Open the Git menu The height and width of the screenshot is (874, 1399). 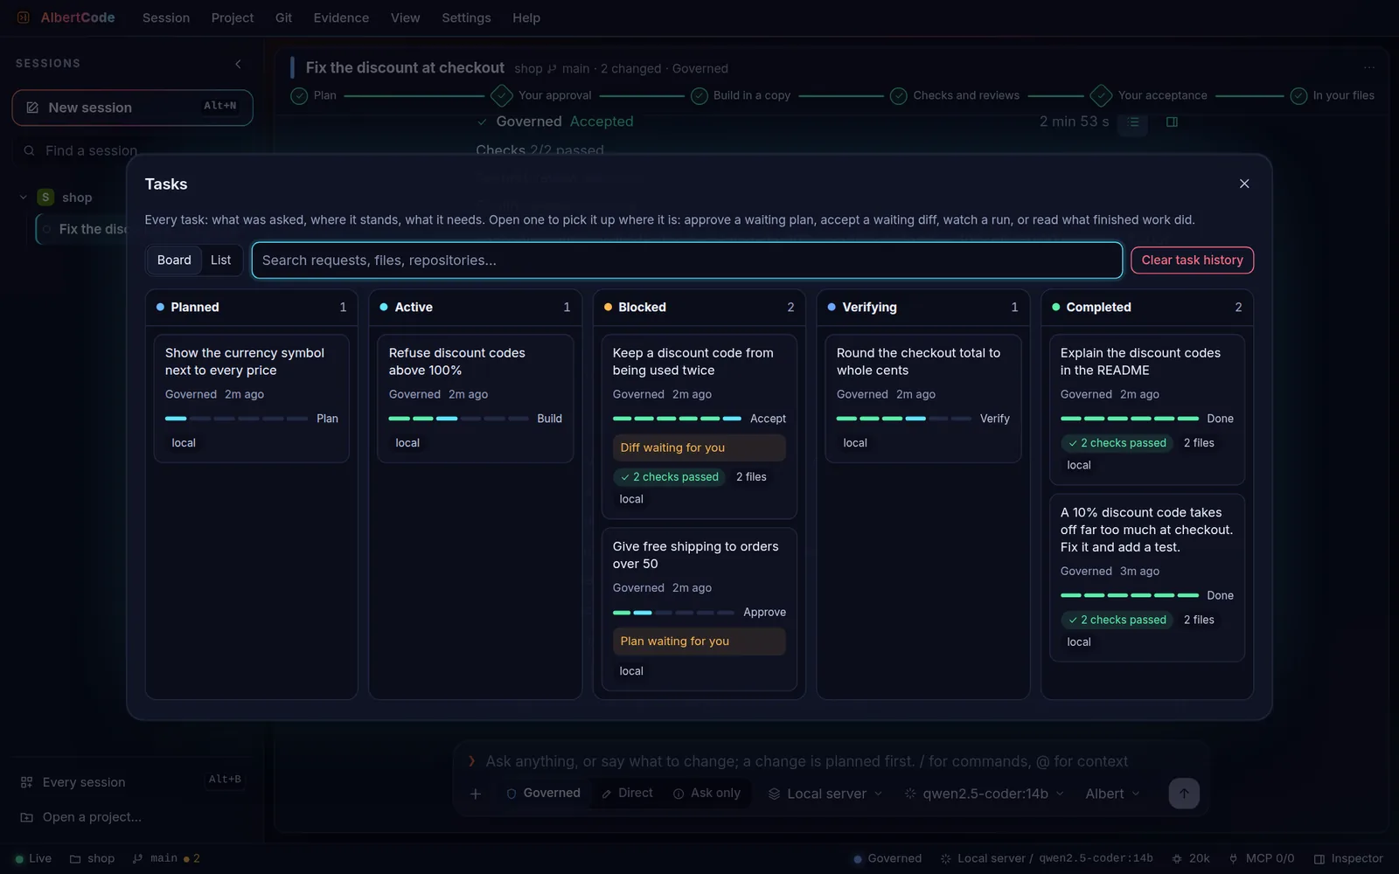point(283,17)
